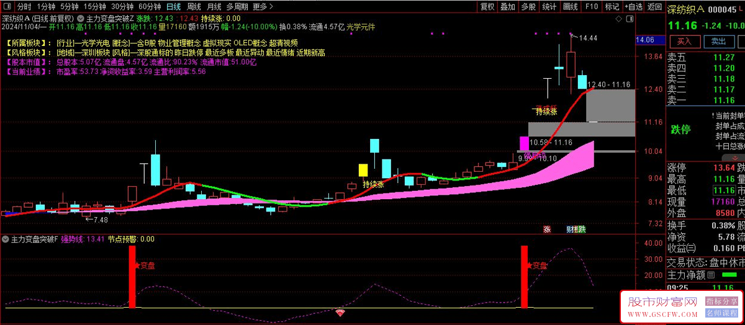Viewport: 745px width, 325px height.
Task: Open the F10 company info
Action: tap(591, 7)
